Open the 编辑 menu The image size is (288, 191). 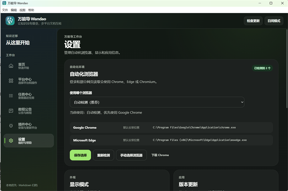tap(14, 10)
